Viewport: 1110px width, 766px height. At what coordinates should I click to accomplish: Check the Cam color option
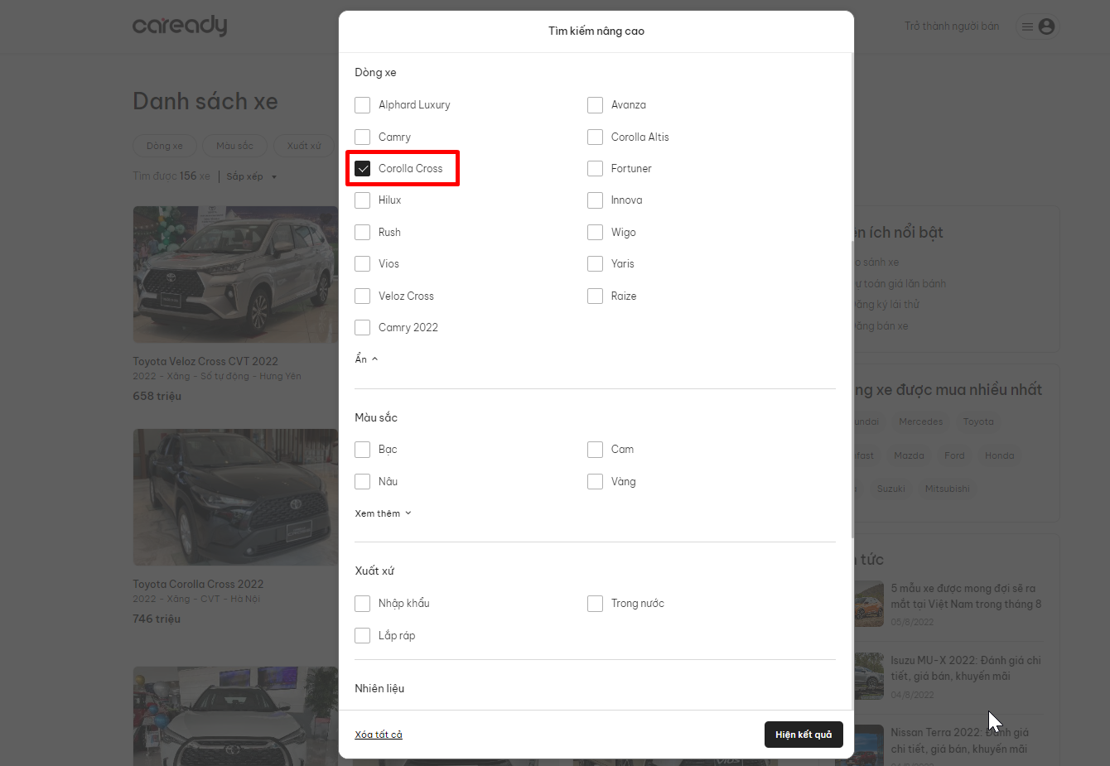click(x=595, y=450)
